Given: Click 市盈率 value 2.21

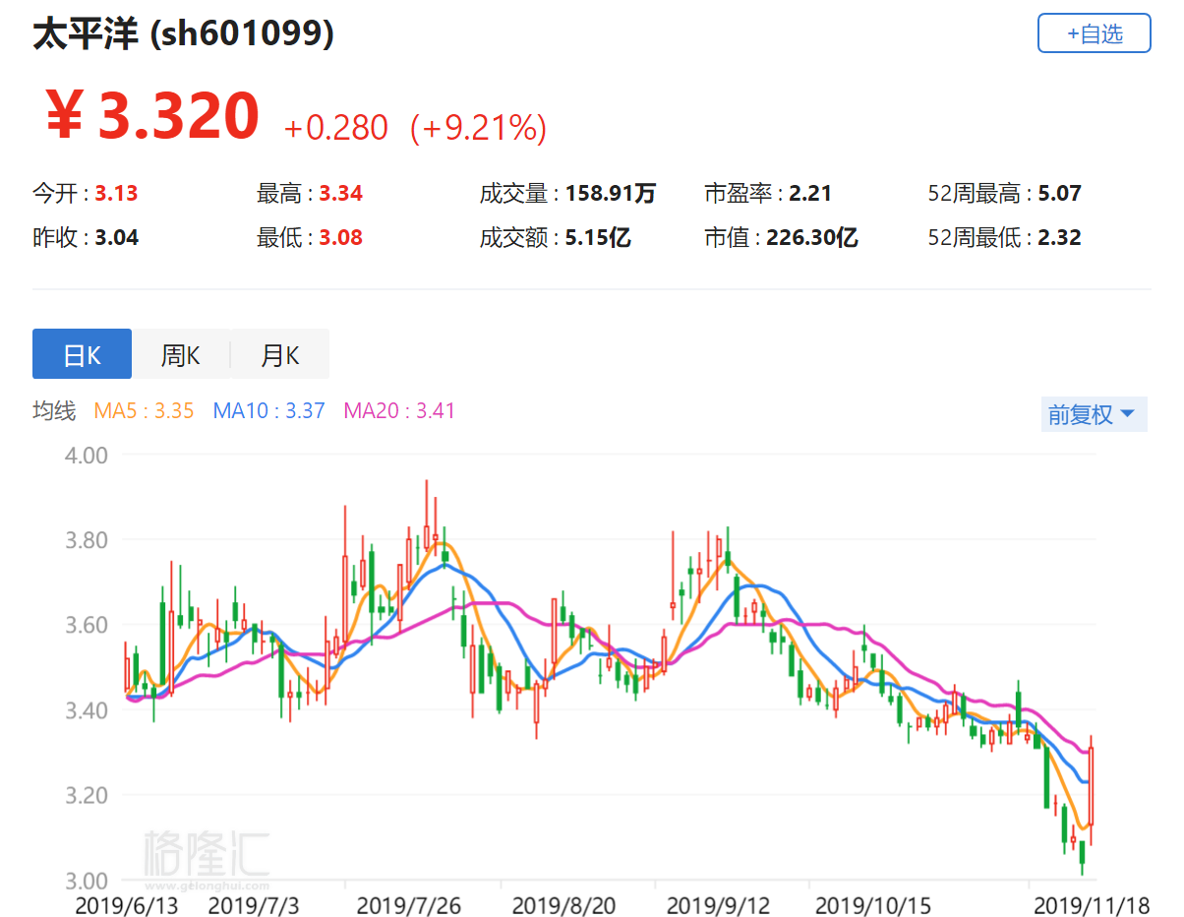Looking at the screenshot, I should [810, 194].
